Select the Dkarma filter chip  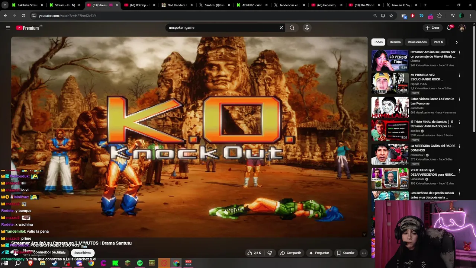[395, 42]
